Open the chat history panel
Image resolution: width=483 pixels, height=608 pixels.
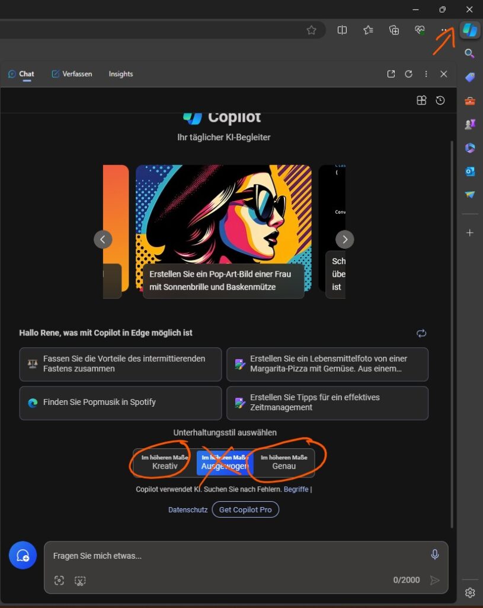click(440, 100)
